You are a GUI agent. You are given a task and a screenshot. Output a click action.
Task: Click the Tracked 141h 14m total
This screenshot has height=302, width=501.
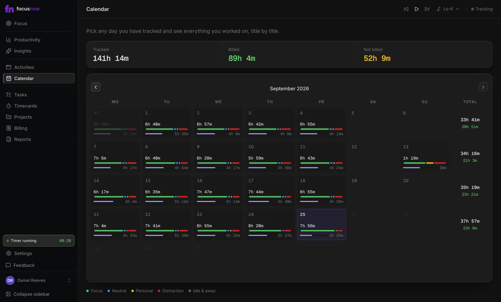pos(111,58)
